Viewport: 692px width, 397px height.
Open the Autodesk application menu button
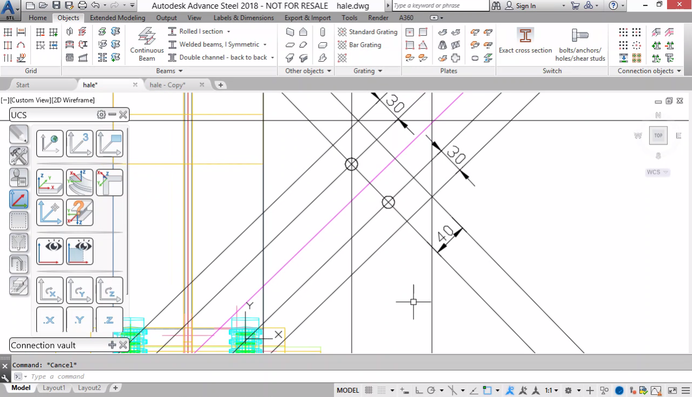(x=11, y=10)
